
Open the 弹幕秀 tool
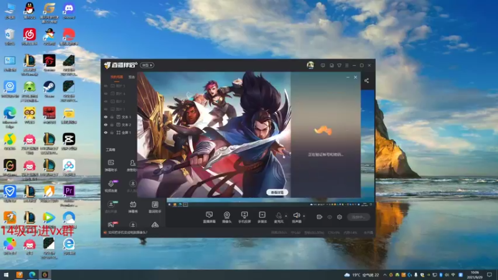click(133, 207)
